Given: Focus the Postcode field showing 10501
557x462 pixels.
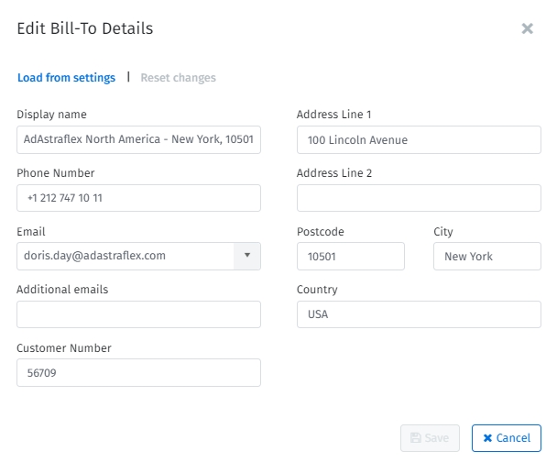Looking at the screenshot, I should tap(350, 257).
